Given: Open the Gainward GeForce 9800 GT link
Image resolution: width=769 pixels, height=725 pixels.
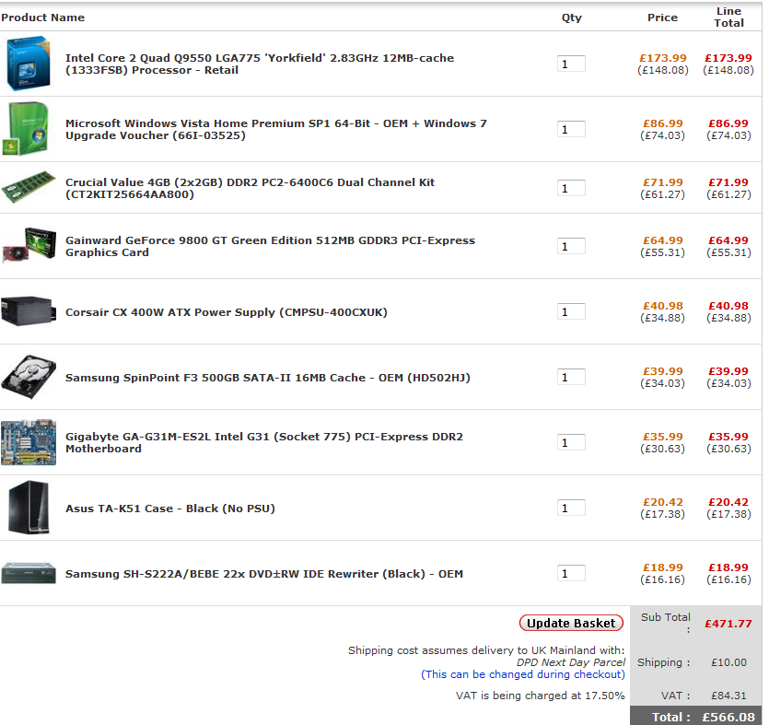Looking at the screenshot, I should (270, 246).
